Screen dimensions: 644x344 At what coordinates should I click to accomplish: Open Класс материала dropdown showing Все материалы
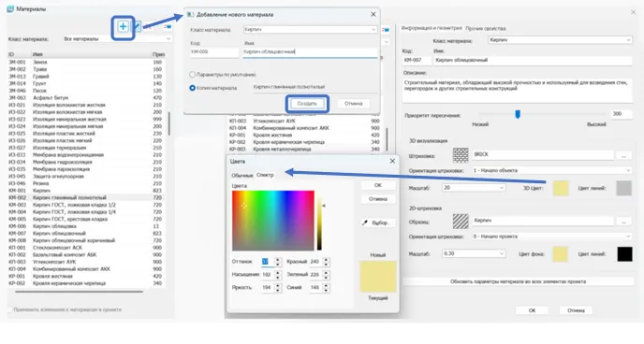117,39
